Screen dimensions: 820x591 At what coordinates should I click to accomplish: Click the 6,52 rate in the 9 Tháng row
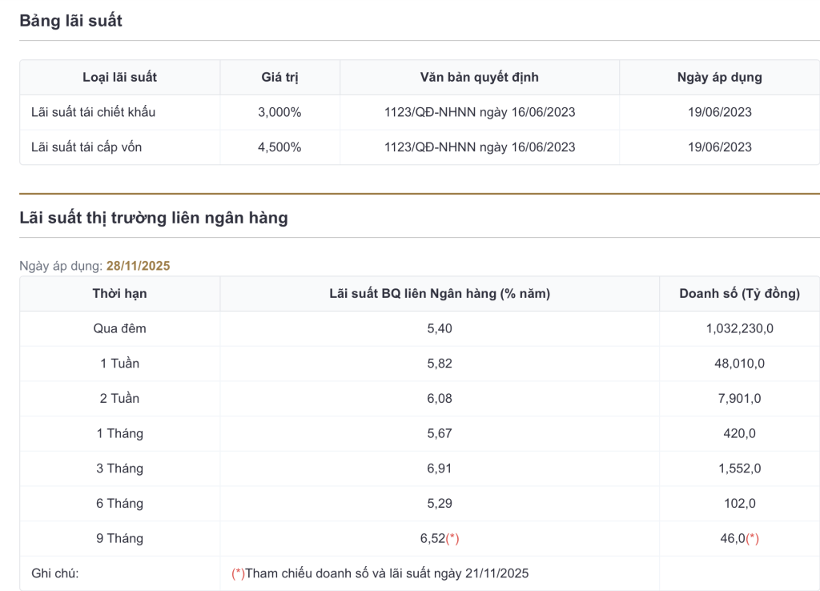432,538
